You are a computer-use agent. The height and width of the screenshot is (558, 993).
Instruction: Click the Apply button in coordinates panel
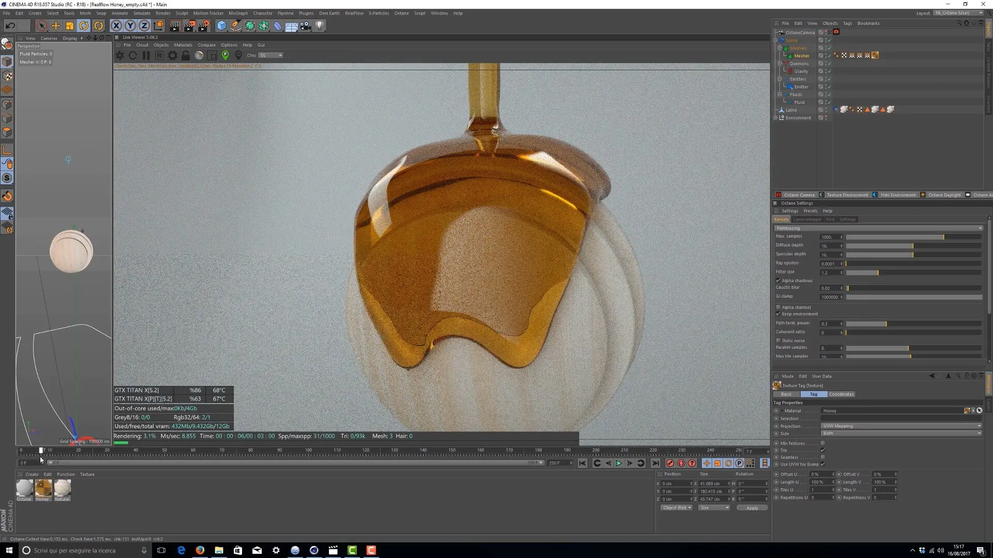pyautogui.click(x=752, y=508)
